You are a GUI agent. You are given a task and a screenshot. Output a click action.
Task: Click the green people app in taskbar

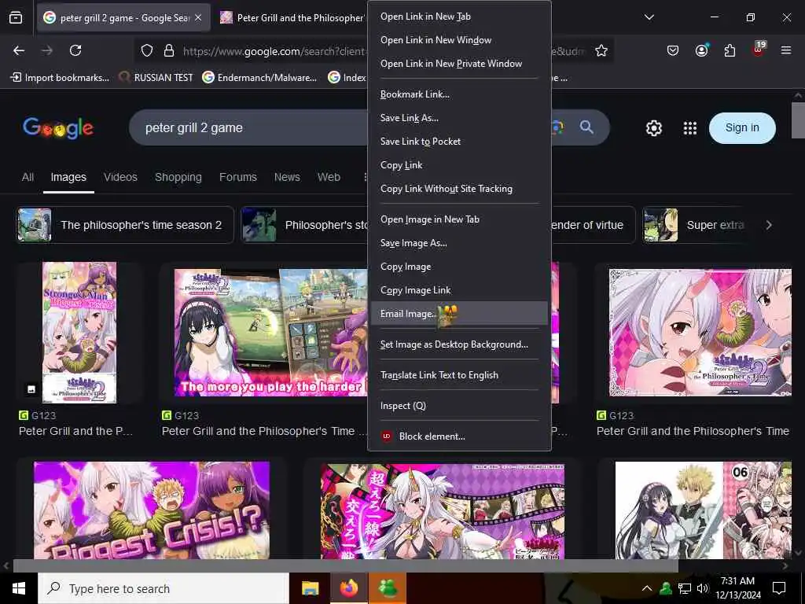tap(388, 588)
